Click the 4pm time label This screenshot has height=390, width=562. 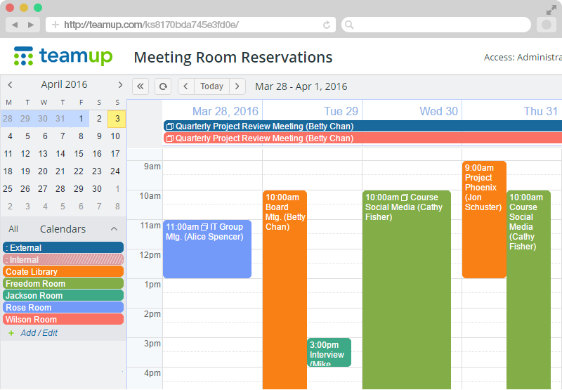tap(152, 373)
